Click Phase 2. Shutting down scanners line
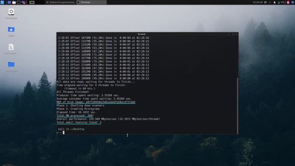 click(80, 106)
